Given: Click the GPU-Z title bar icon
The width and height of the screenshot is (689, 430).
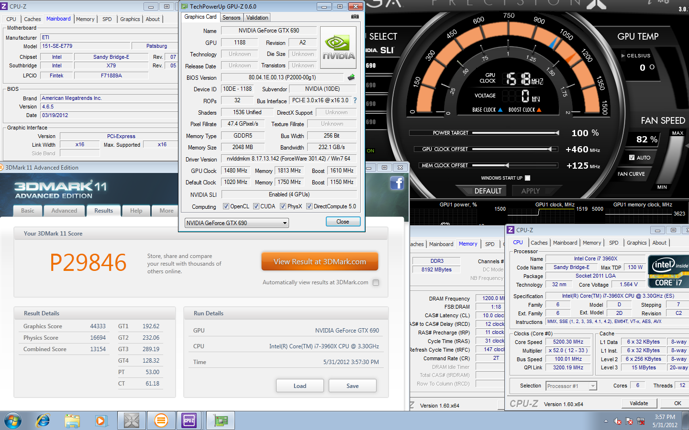Looking at the screenshot, I should (185, 6).
